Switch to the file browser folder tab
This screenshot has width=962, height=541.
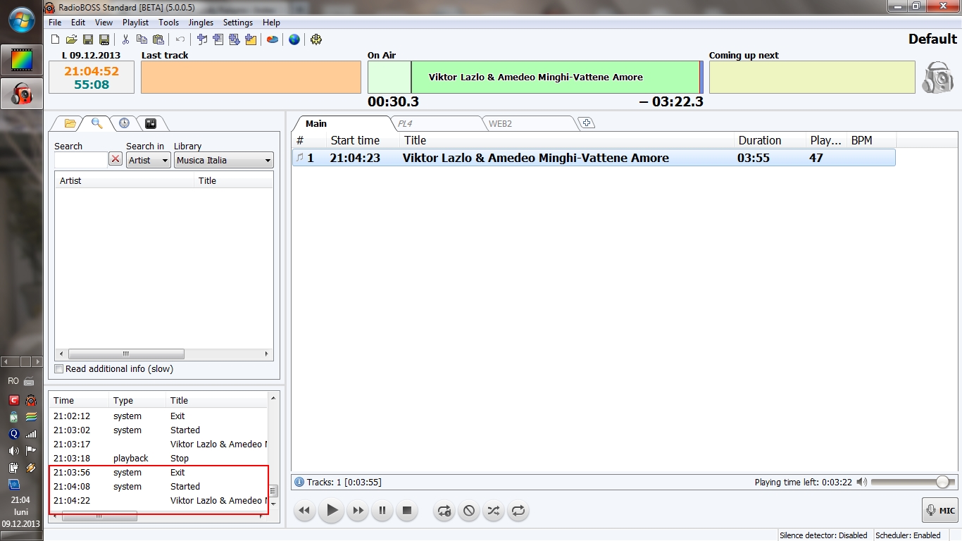(70, 123)
